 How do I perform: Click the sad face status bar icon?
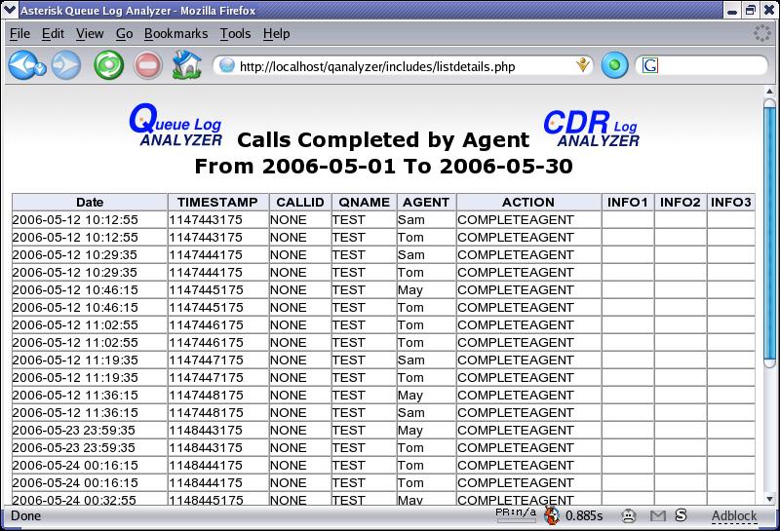[629, 515]
